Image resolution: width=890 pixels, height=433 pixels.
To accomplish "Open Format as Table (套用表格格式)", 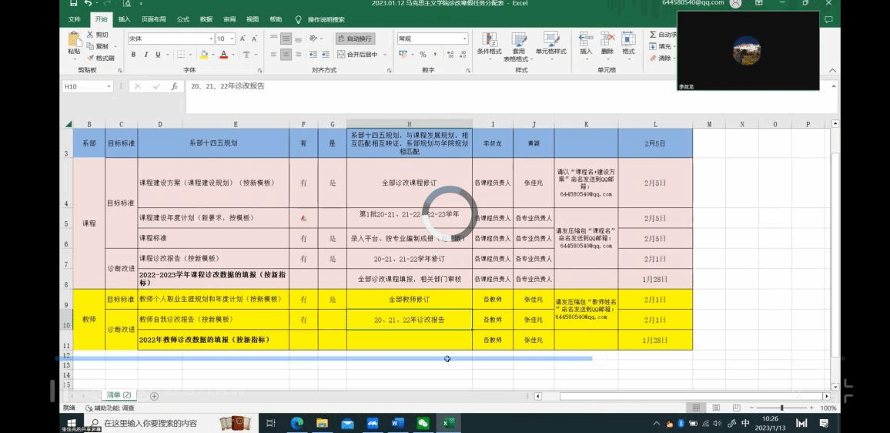I will [x=518, y=46].
